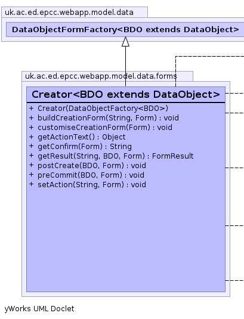Select the Creator<BDO extends DataObject> class title

click(126, 95)
